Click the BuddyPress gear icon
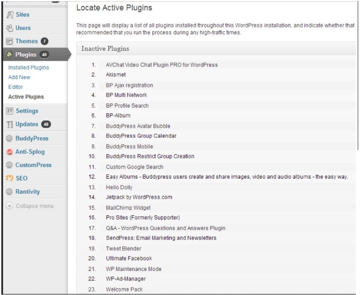Image resolution: width=360 pixels, height=295 pixels. point(9,139)
